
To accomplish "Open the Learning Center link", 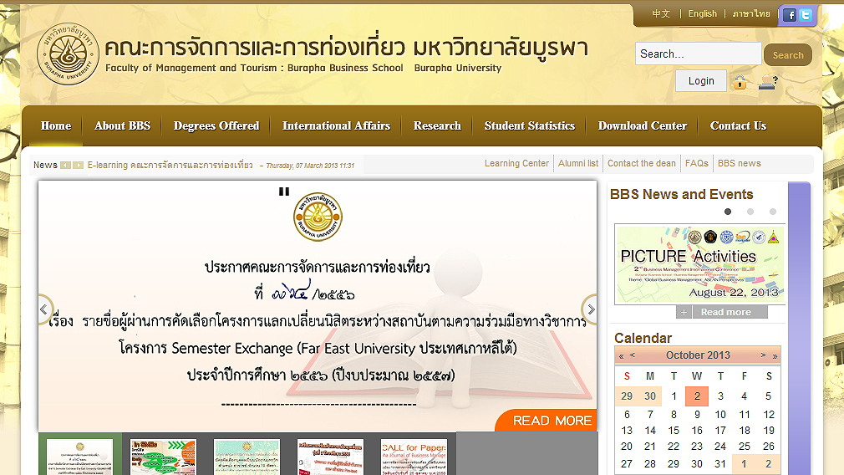I will pyautogui.click(x=516, y=163).
